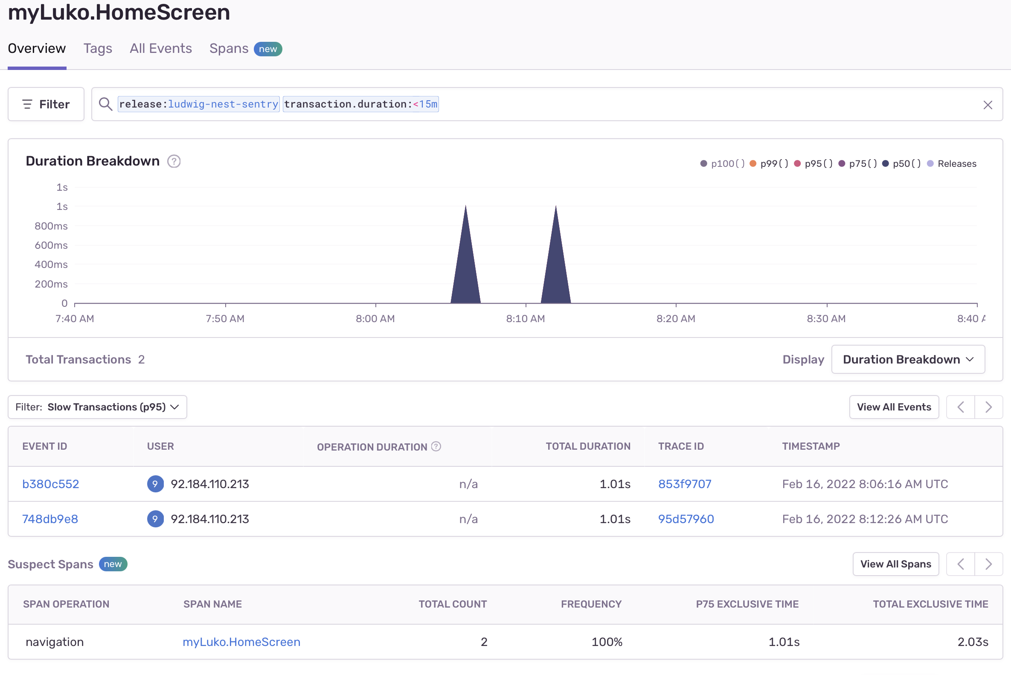Click the previous page arrow in Suspect Spans
This screenshot has height=675, width=1011.
tap(960, 564)
